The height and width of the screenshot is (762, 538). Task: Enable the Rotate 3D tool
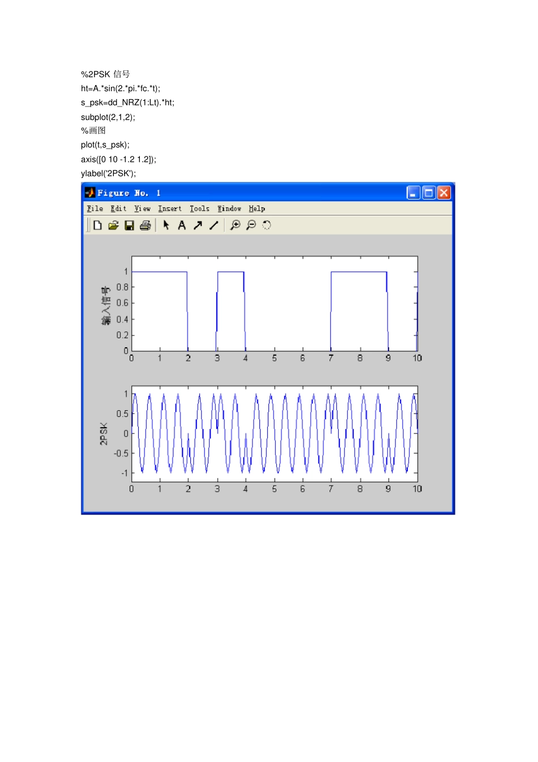[x=267, y=225]
